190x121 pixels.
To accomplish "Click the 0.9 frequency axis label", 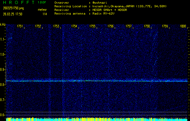I will pyautogui.click(x=2, y=70).
